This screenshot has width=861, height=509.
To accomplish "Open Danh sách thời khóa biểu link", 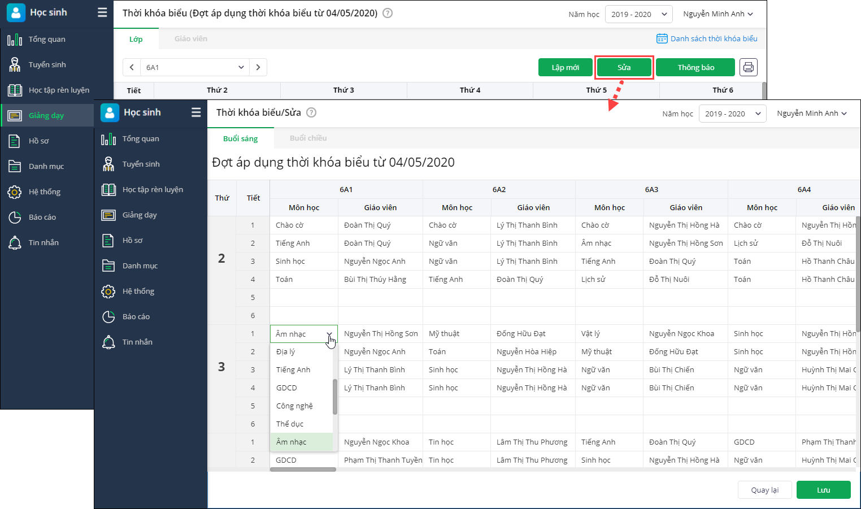I will (707, 39).
